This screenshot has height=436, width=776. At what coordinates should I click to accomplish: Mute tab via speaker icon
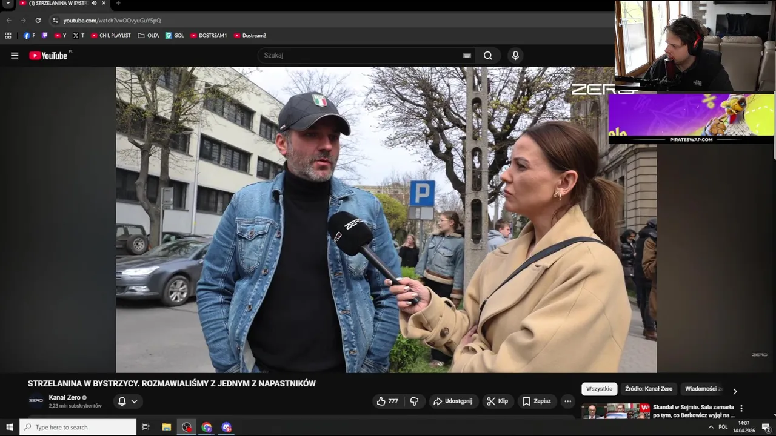pos(94,3)
